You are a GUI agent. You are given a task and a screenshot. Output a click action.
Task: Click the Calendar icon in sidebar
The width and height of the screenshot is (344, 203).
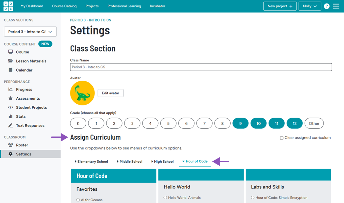coord(10,70)
